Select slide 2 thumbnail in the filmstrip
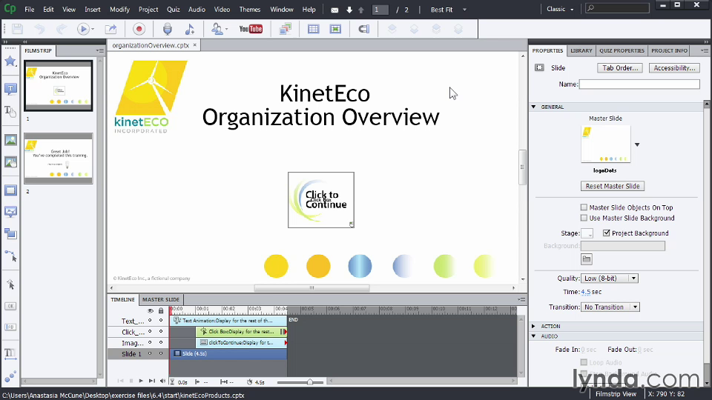This screenshot has height=400, width=712. tap(58, 159)
